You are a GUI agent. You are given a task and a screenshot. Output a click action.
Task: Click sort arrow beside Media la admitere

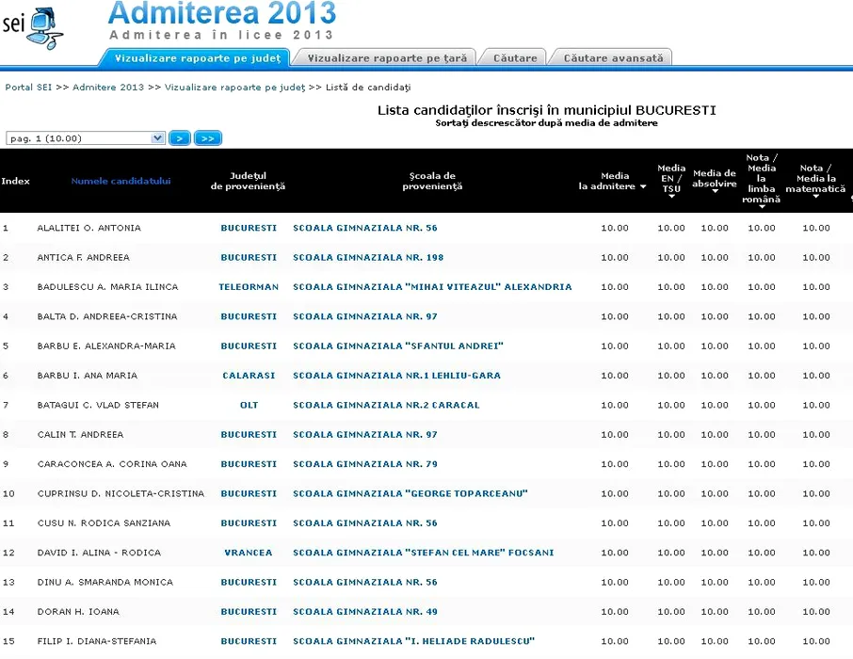coord(643,186)
